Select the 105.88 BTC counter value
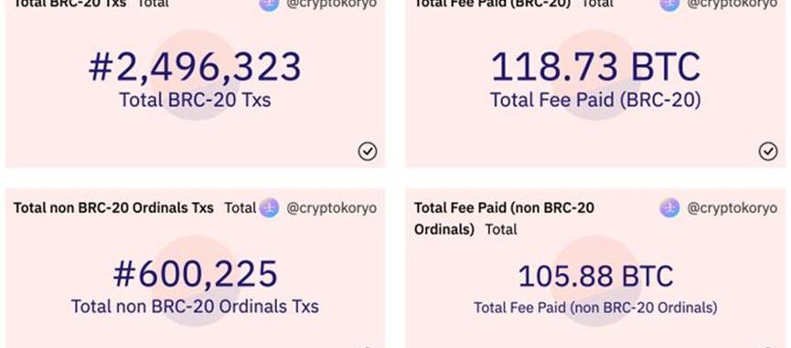The width and height of the screenshot is (791, 348). point(595,277)
